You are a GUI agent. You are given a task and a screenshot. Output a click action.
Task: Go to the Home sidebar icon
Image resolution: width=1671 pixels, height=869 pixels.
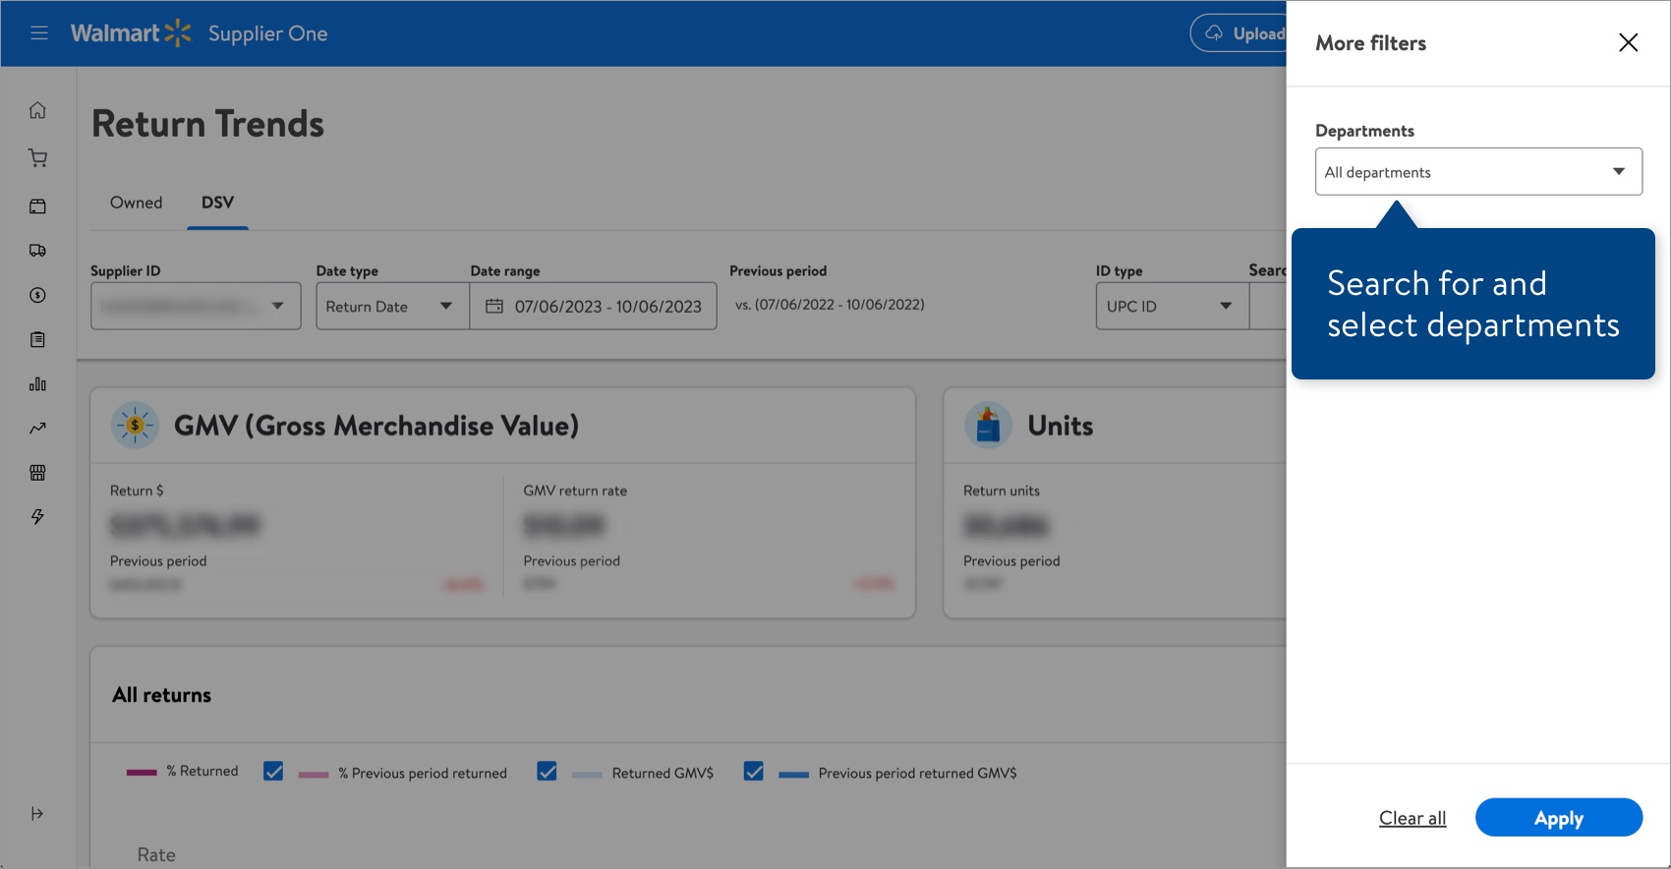[37, 110]
